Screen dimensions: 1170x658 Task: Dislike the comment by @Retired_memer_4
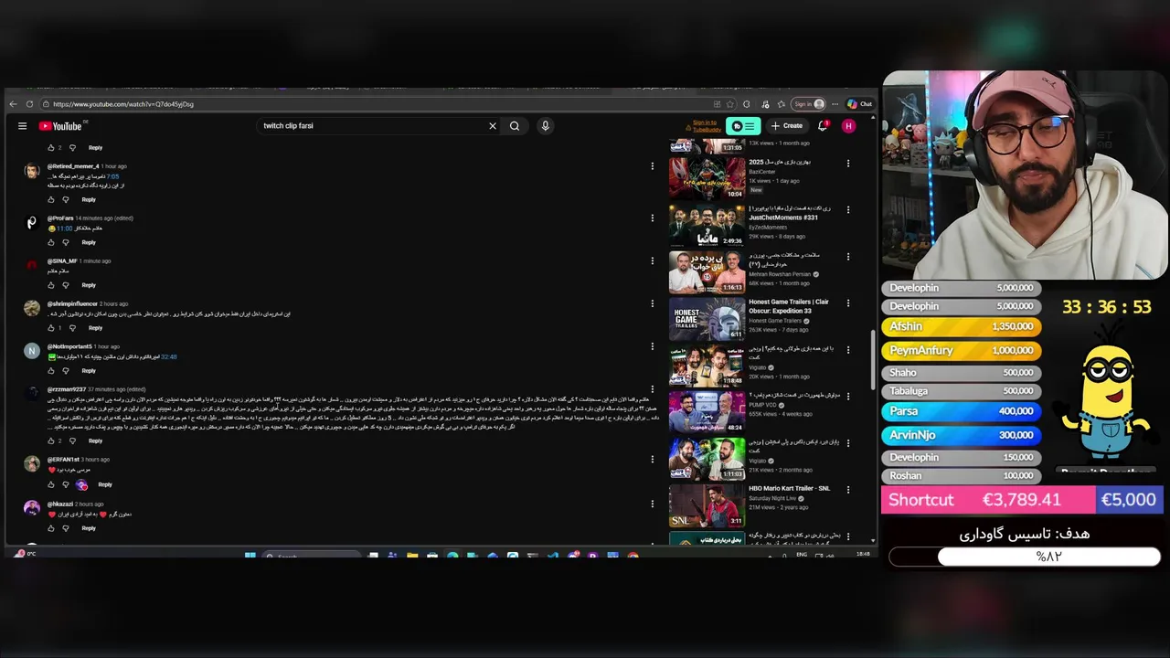coord(66,199)
